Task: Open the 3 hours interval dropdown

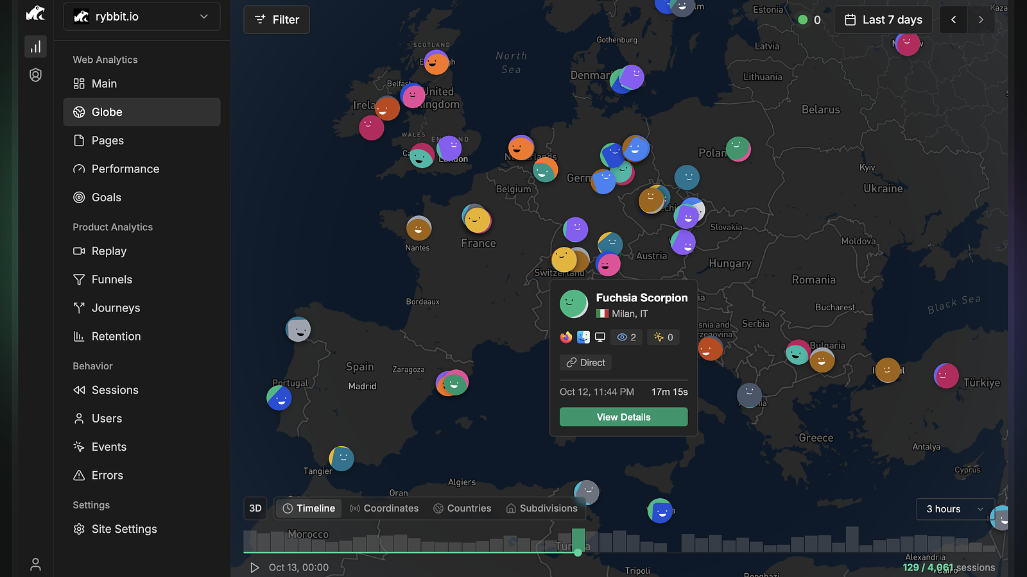Action: point(955,509)
